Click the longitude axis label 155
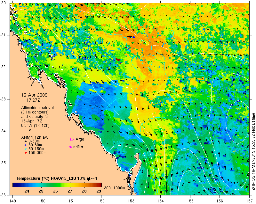The image size is (256, 204). coord(190,201)
